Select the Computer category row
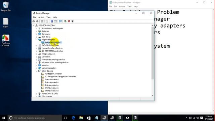Screen dimensions: 215x121 (x=46, y=34)
